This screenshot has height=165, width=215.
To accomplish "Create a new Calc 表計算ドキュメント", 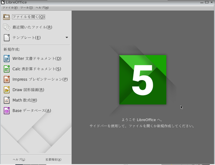I will pos(37,69).
